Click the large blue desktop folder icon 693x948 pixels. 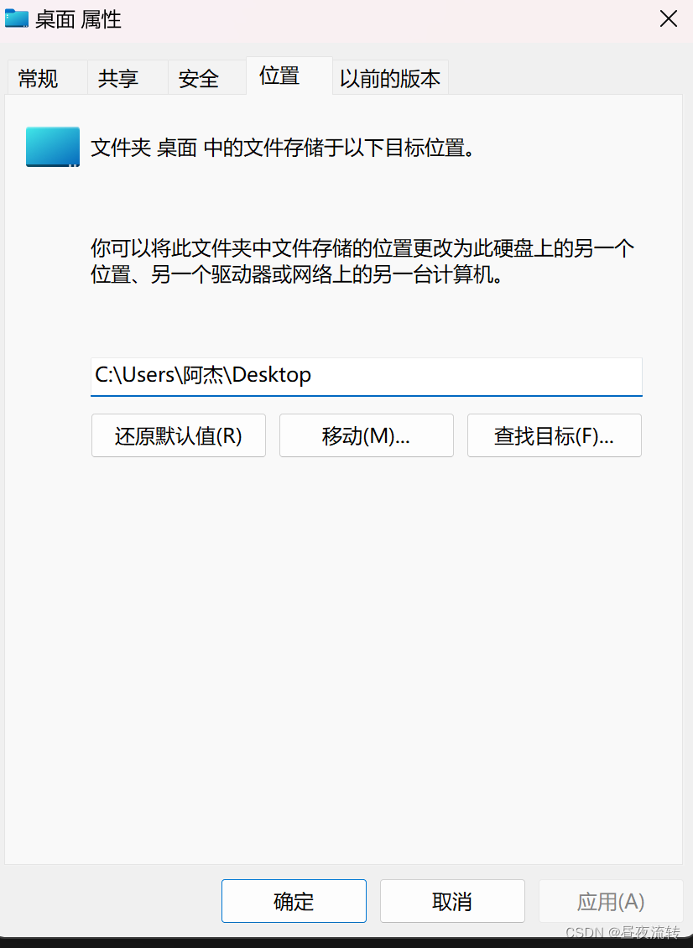pyautogui.click(x=53, y=146)
